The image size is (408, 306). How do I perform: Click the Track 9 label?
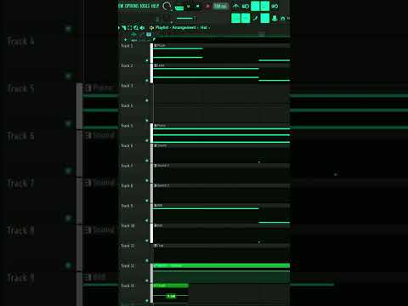tap(127, 206)
